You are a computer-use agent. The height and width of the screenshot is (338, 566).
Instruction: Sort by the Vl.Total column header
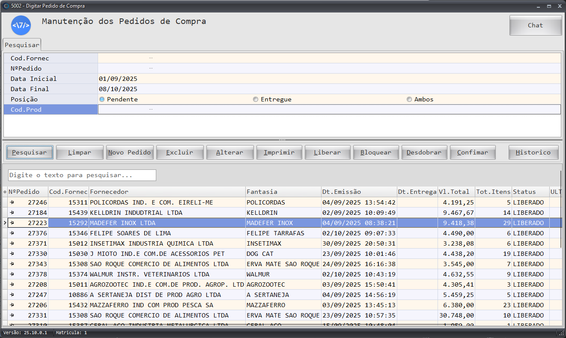(456, 192)
